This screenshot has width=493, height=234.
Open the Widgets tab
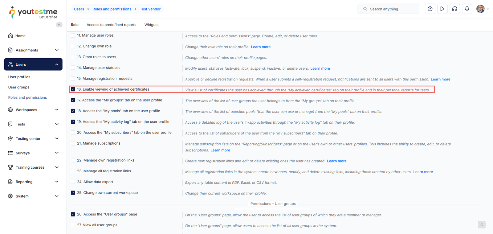coord(151,25)
